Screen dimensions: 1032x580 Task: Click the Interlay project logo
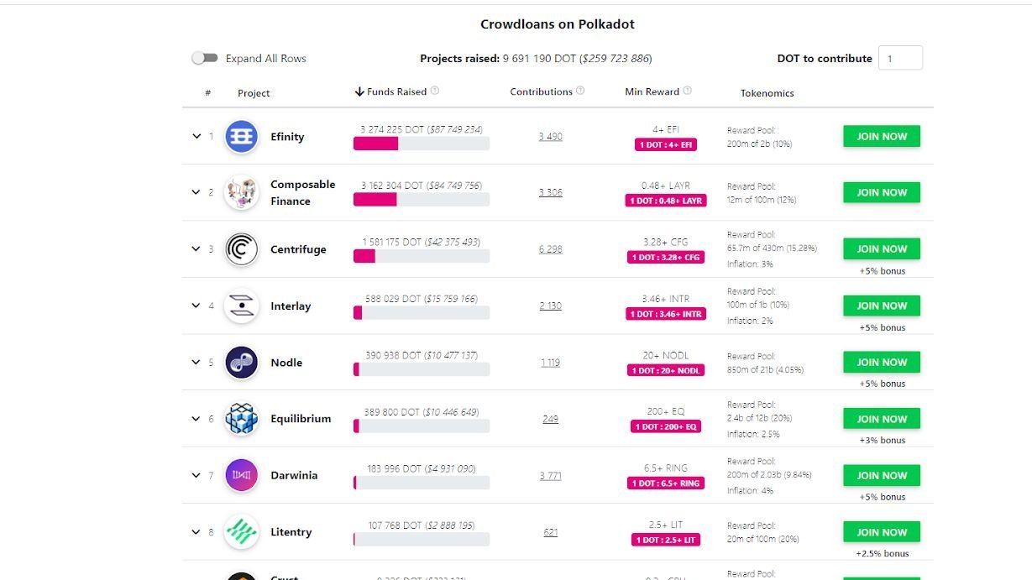pyautogui.click(x=241, y=306)
